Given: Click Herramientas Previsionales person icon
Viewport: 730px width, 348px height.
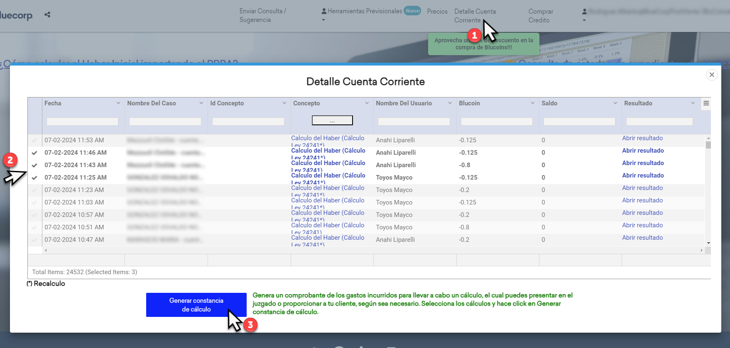Looking at the screenshot, I should click(324, 12).
